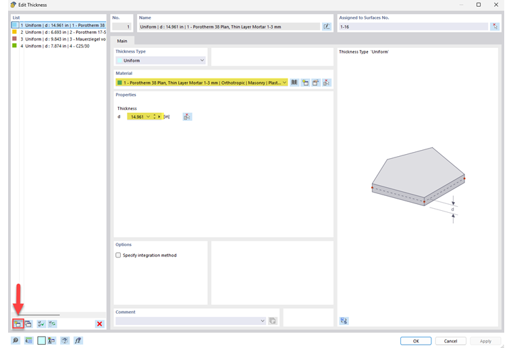This screenshot has height=348, width=513.
Task: Copy the selected thickness entry
Action: point(28,324)
